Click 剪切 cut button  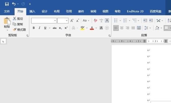click(x=18, y=19)
